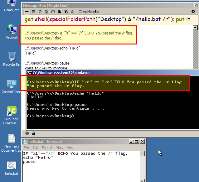Show Stacks In Use pane
Viewport: 199px width, 182px height.
[x=73, y=12]
